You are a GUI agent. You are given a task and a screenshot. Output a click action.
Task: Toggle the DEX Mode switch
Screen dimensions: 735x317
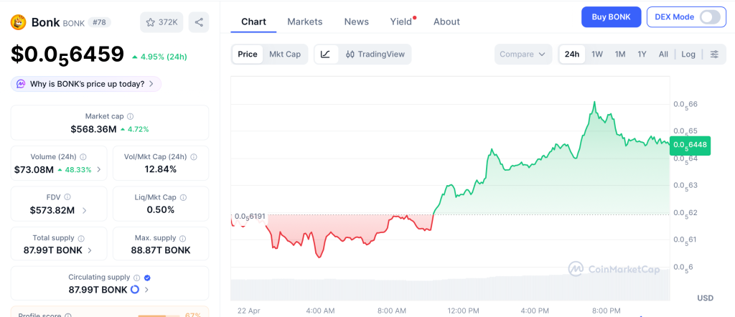(x=709, y=16)
